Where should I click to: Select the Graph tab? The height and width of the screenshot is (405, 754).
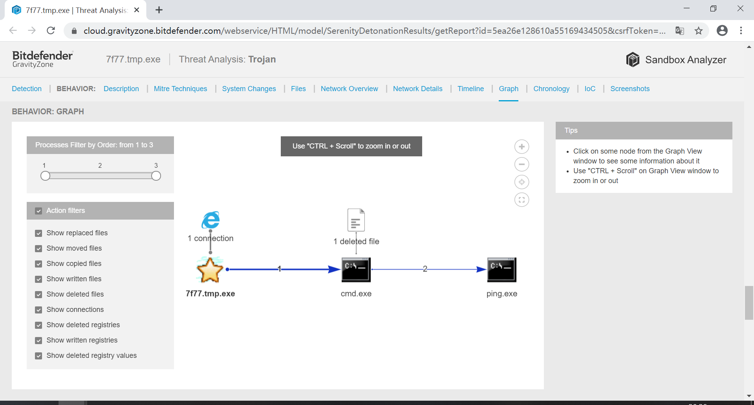[509, 89]
